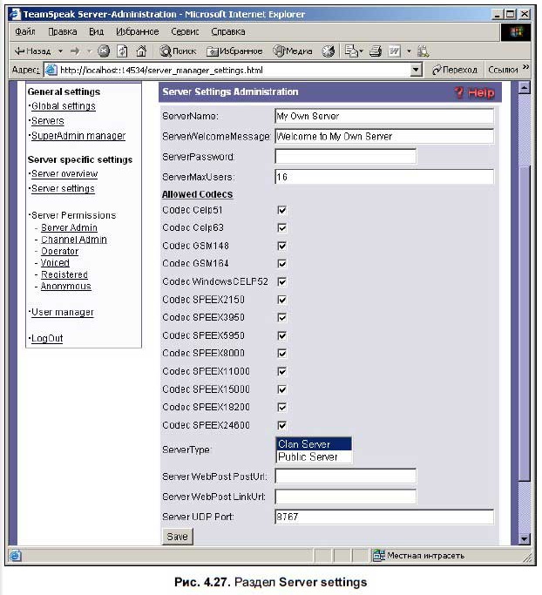Click the Media (Медиа) toolbar button

tap(293, 51)
